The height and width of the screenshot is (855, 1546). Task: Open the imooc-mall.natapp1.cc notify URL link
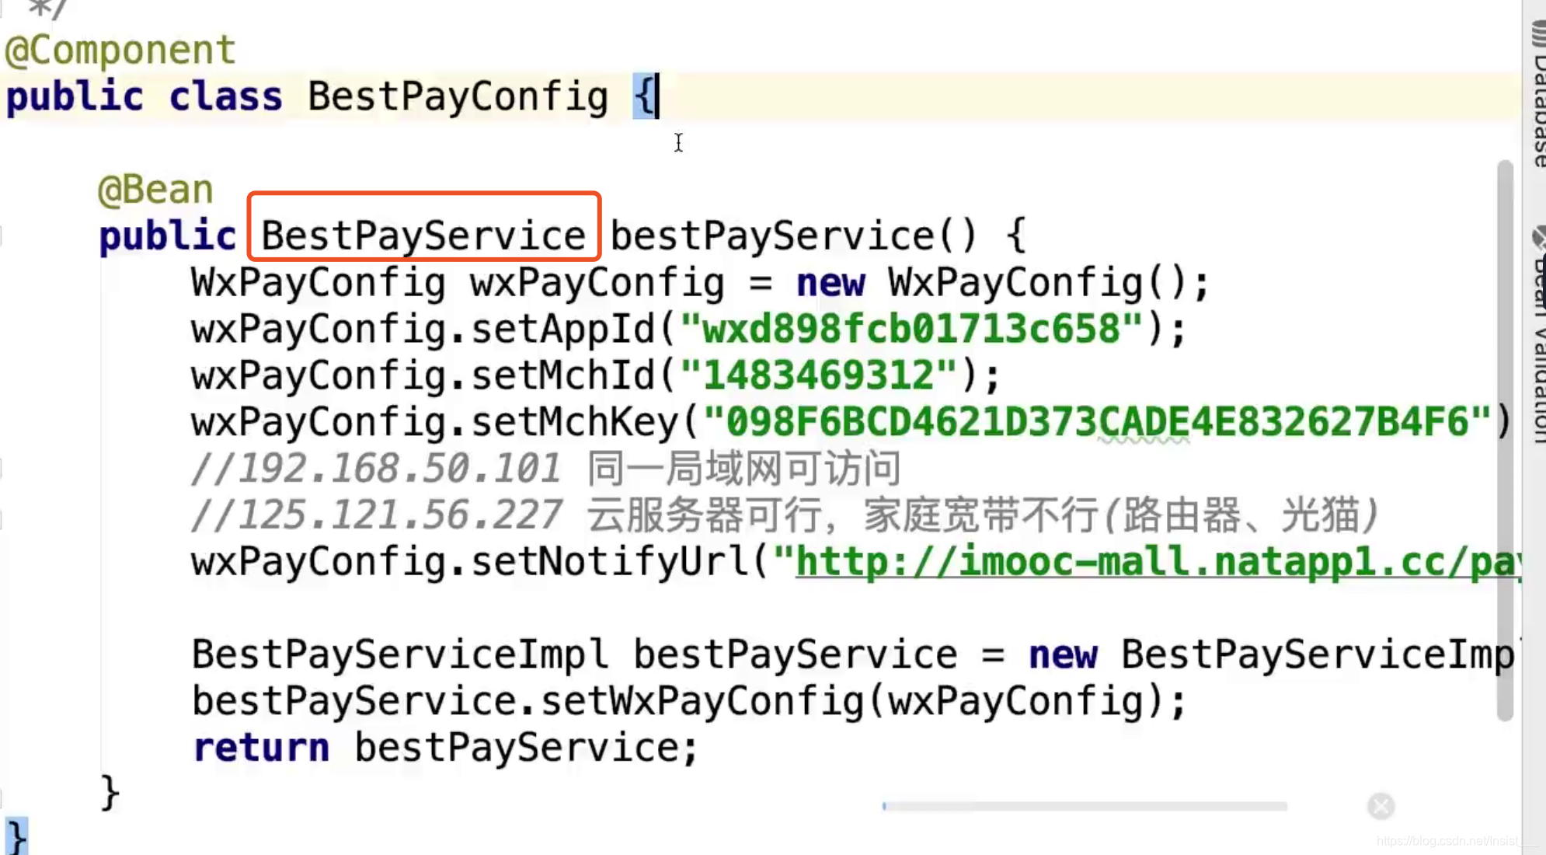tap(1158, 561)
